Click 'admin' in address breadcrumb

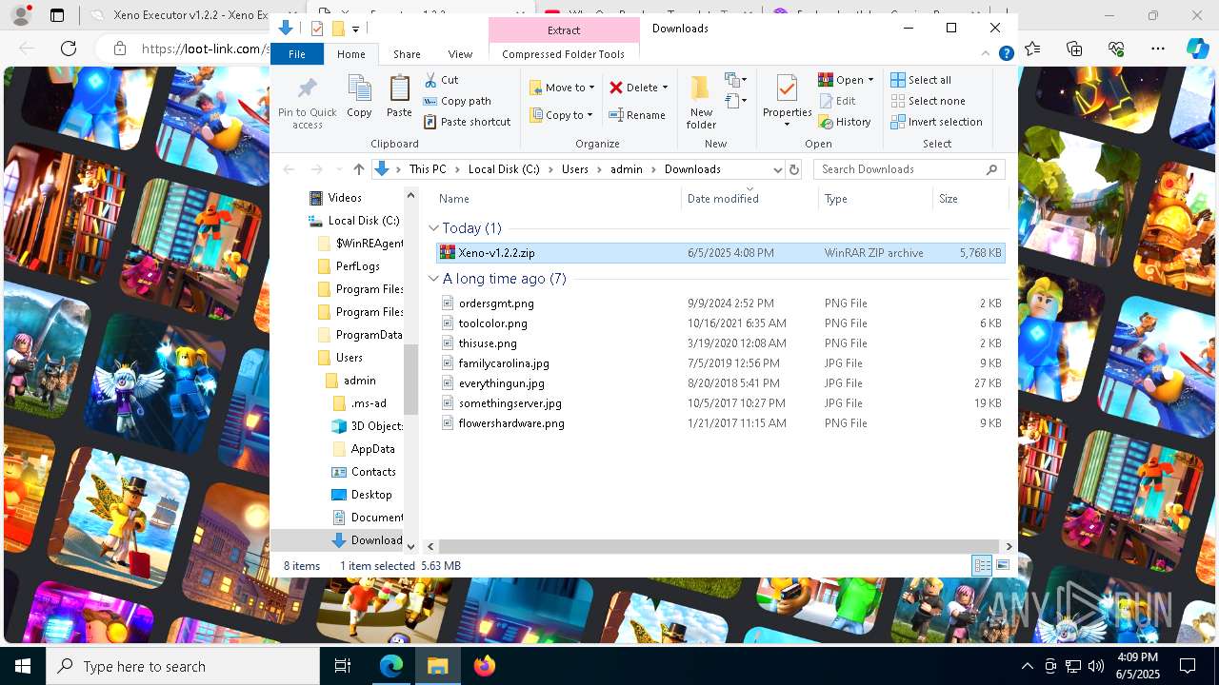click(626, 169)
